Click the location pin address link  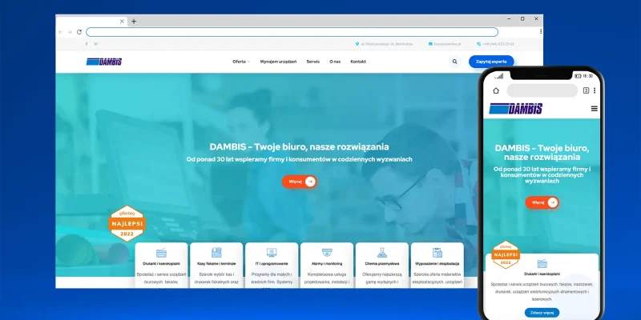pyautogui.click(x=384, y=44)
